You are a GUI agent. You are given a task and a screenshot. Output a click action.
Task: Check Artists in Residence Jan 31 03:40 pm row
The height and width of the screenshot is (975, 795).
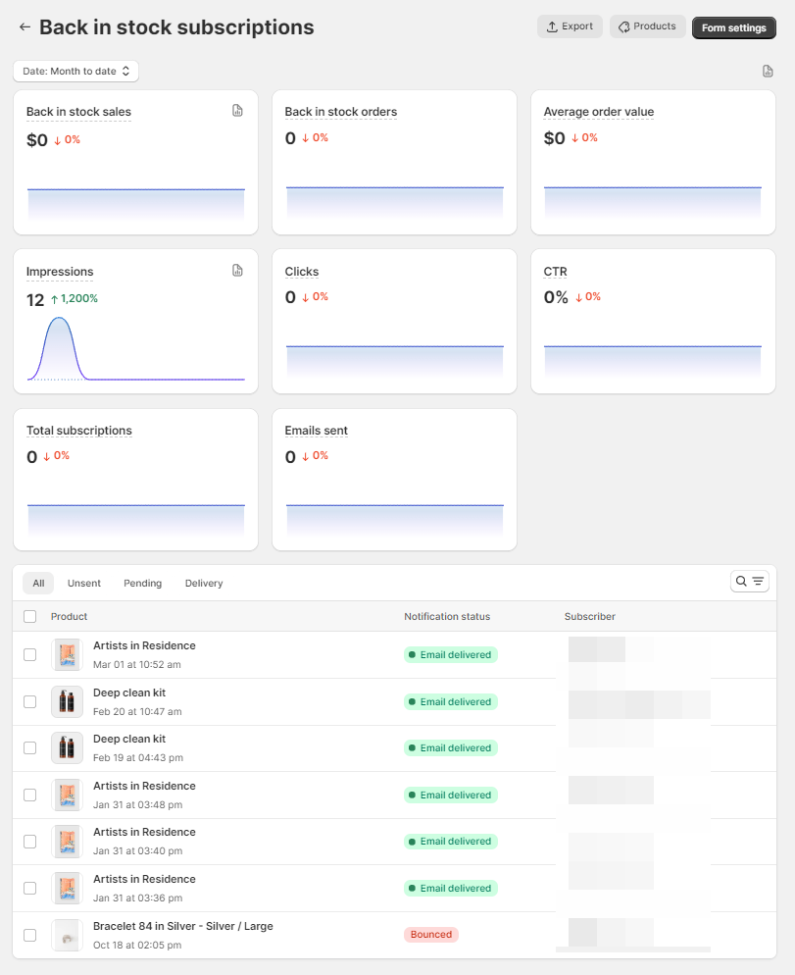coord(29,842)
